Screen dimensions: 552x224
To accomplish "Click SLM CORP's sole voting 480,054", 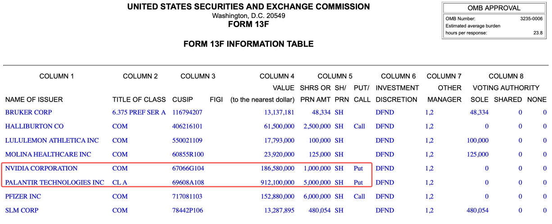I will [x=478, y=211].
